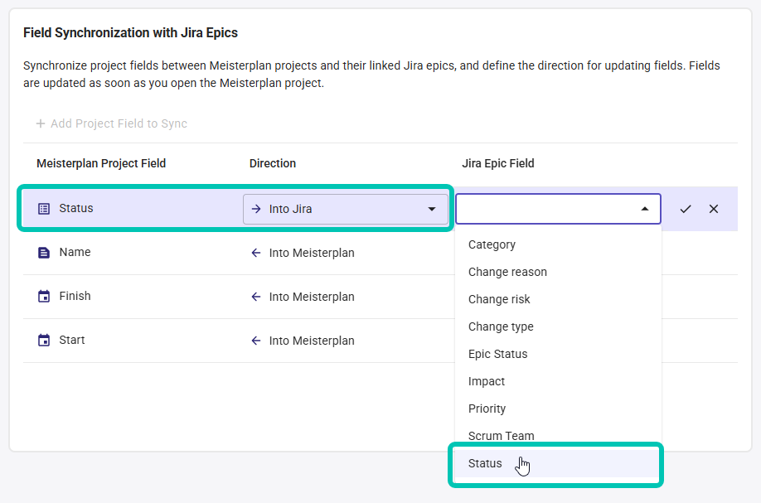Cancel editing with the X icon

[714, 209]
